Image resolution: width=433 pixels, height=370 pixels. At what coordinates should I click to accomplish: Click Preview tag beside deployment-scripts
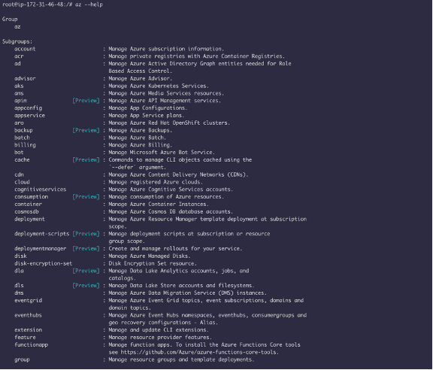pyautogui.click(x=86, y=234)
